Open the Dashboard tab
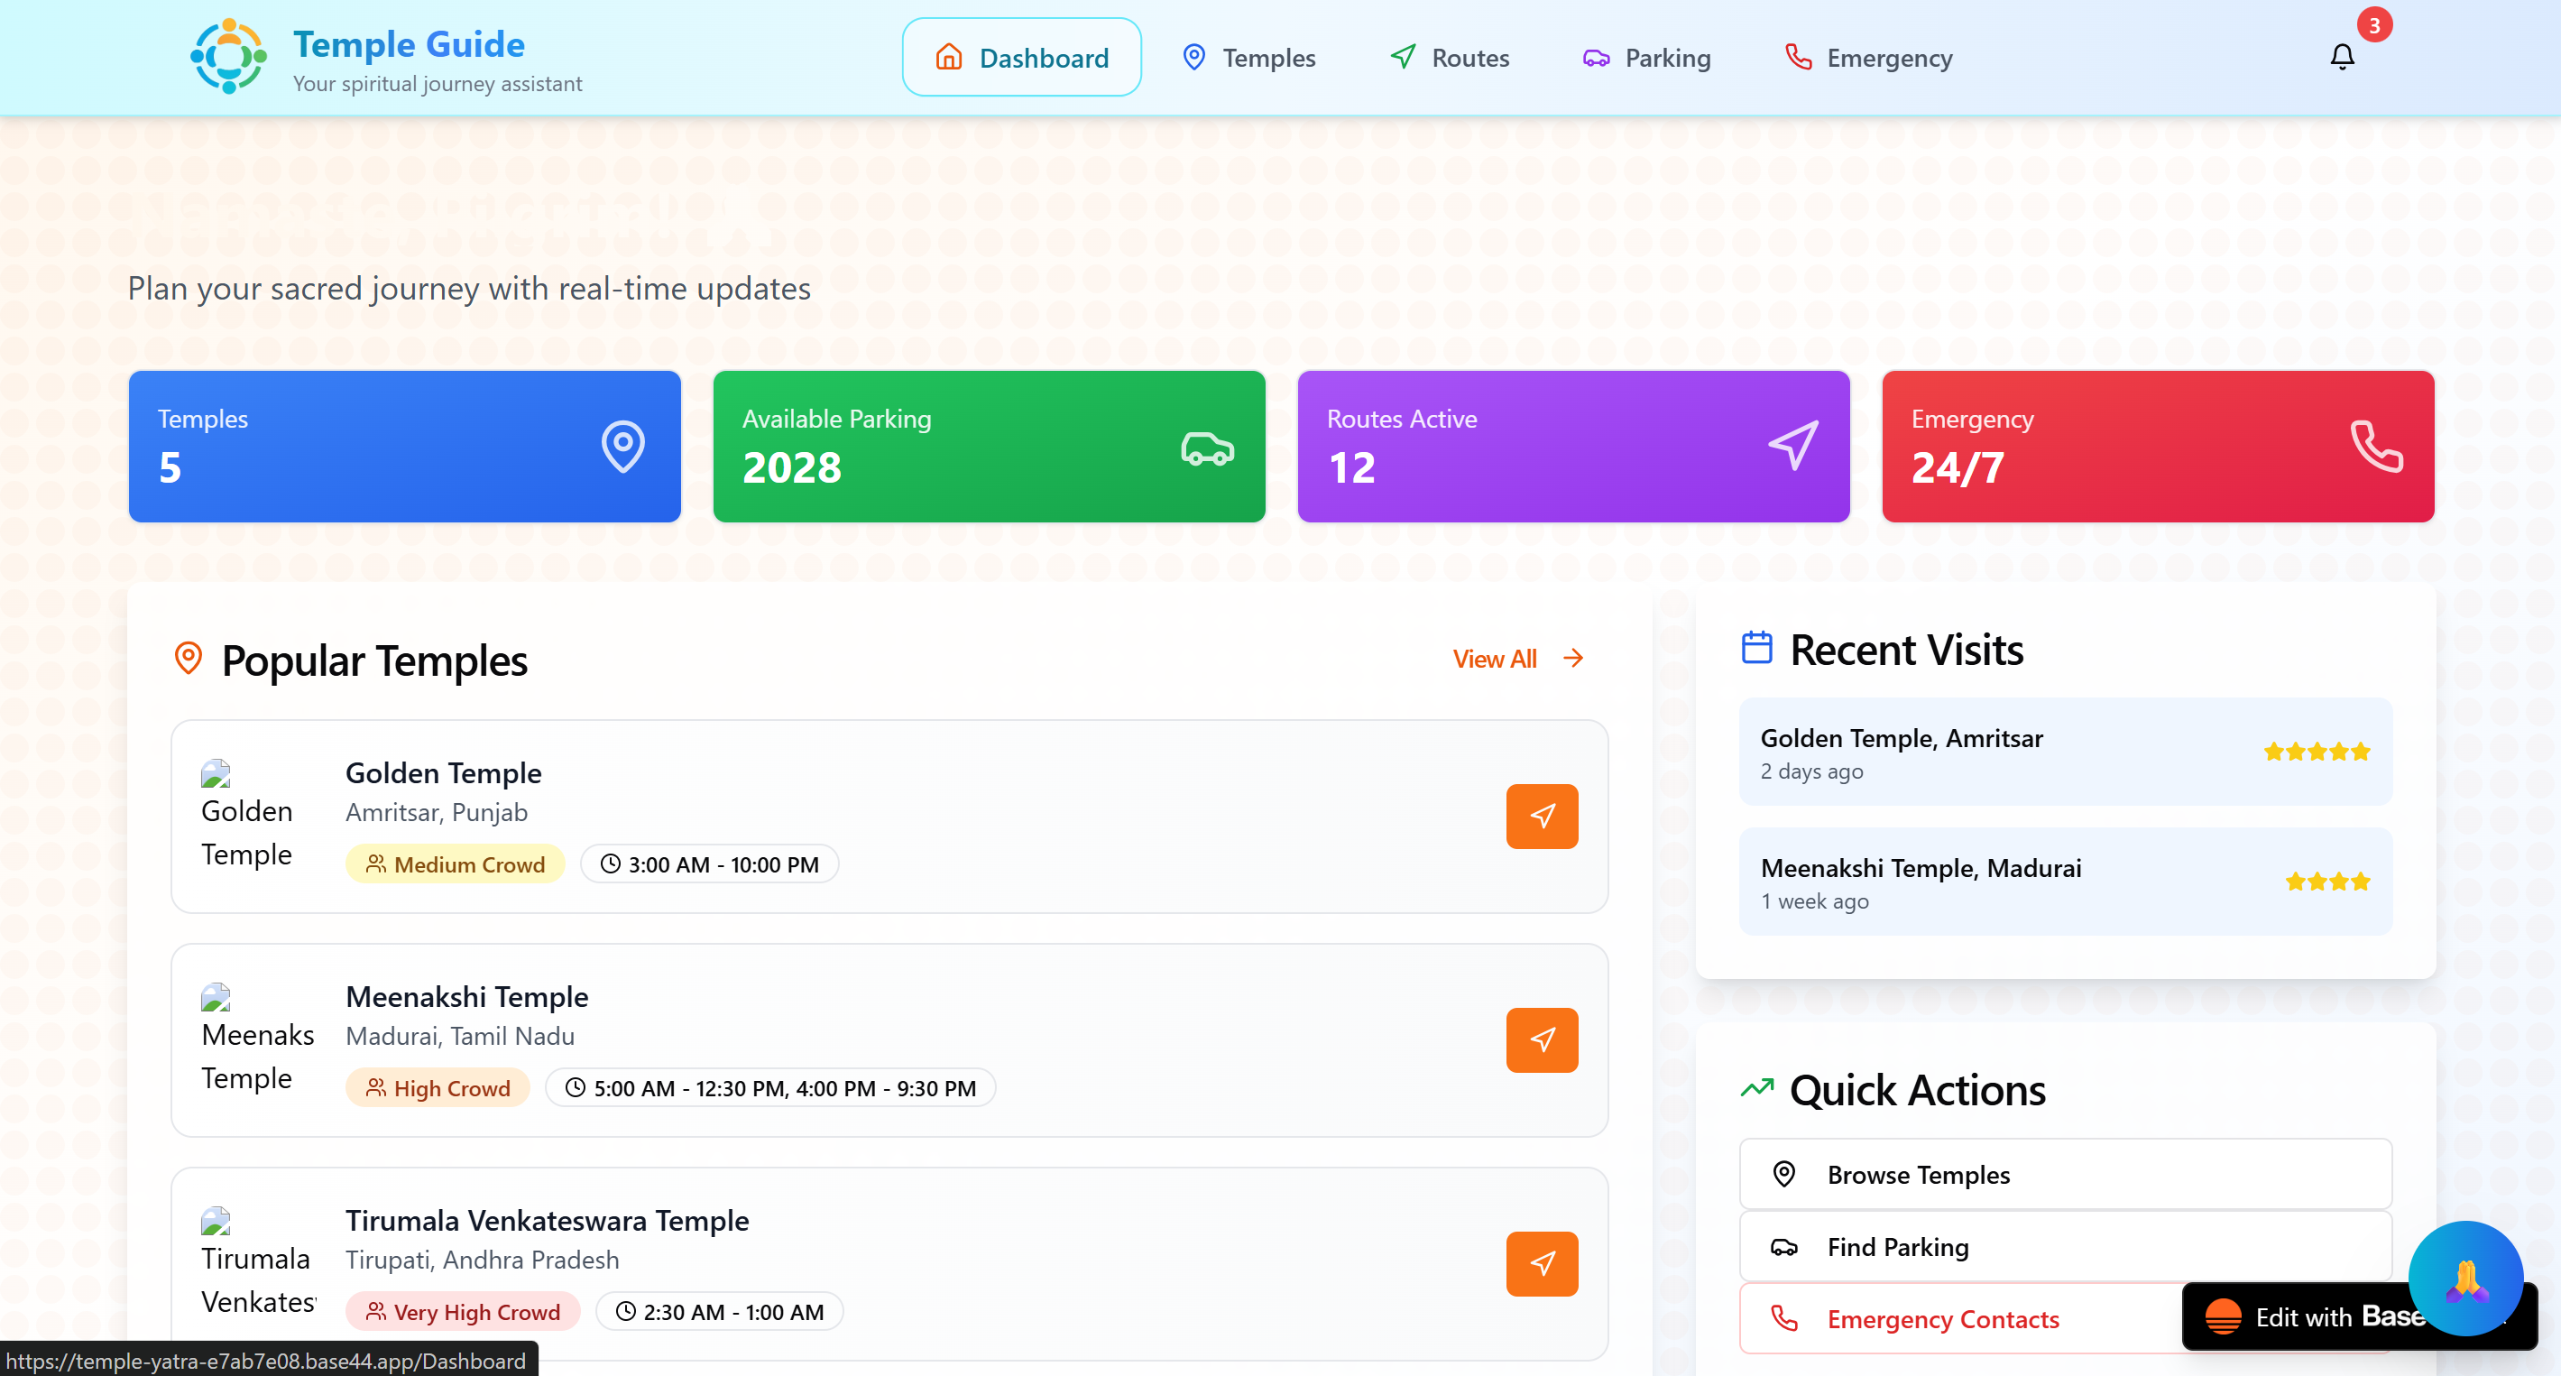 point(1021,58)
